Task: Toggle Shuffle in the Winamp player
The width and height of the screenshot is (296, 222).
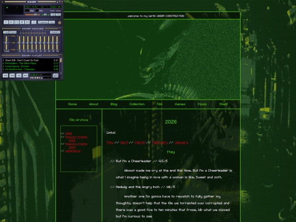Action: point(43,22)
